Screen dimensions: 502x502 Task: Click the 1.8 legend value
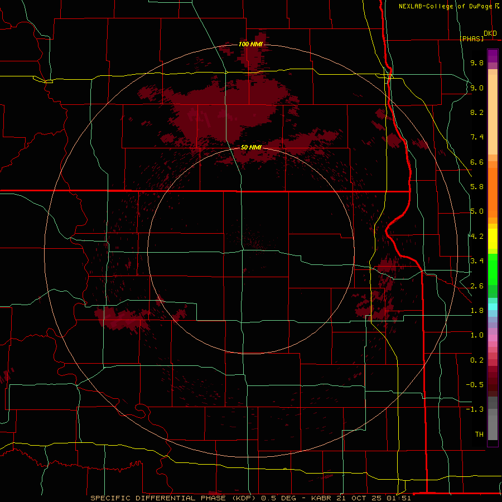(x=477, y=311)
